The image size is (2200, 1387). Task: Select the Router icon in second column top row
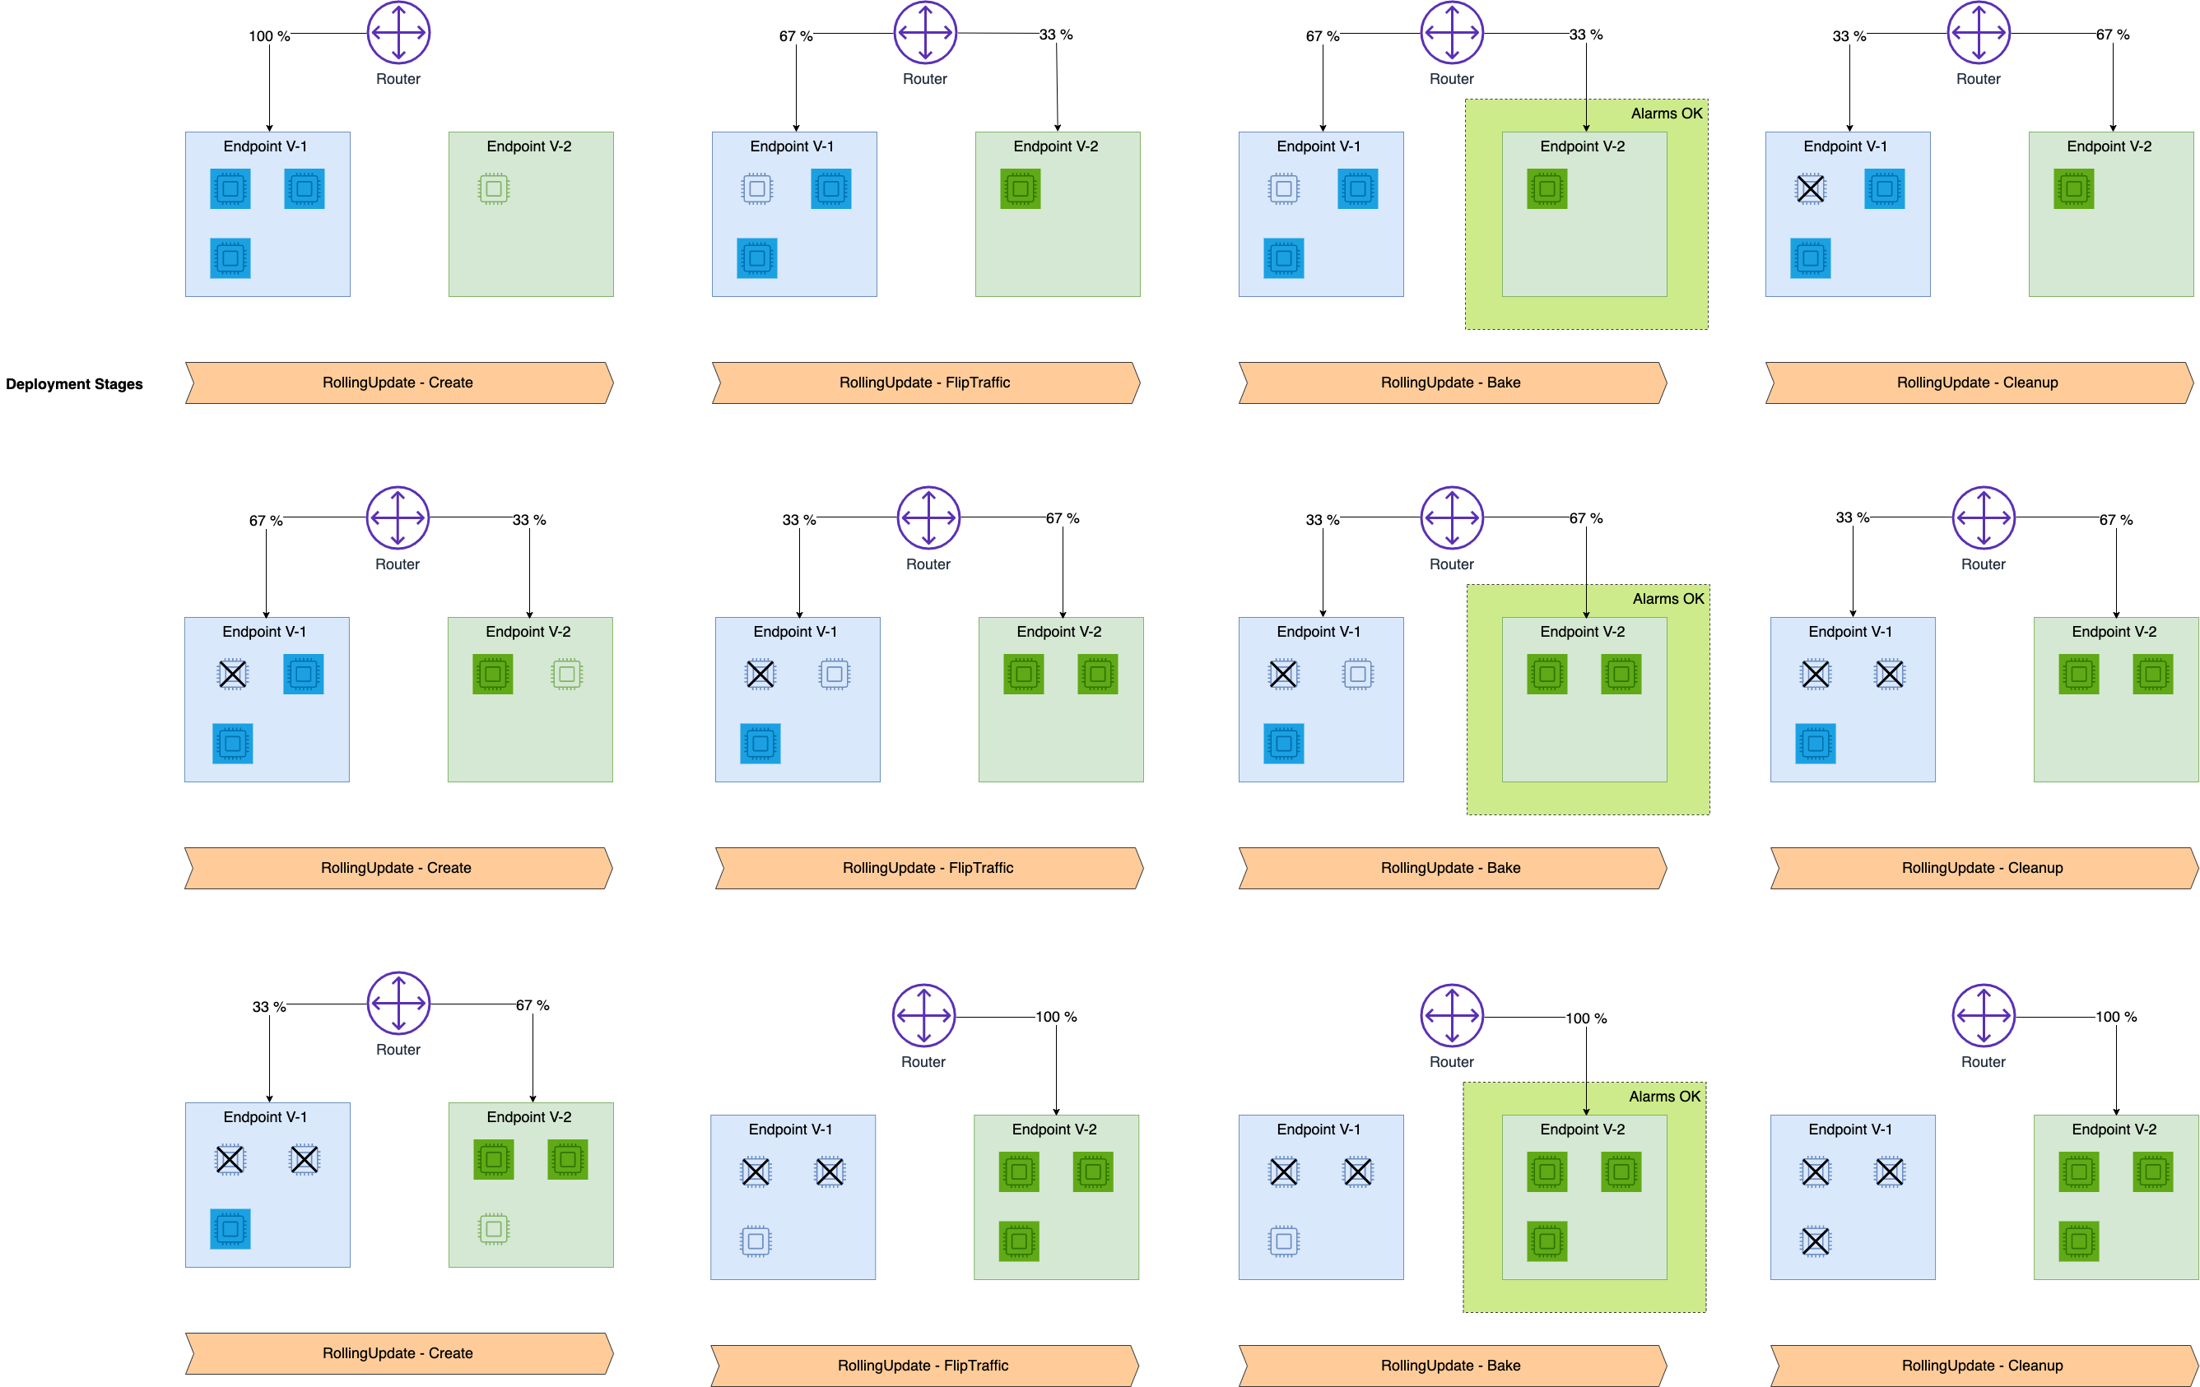coord(926,27)
